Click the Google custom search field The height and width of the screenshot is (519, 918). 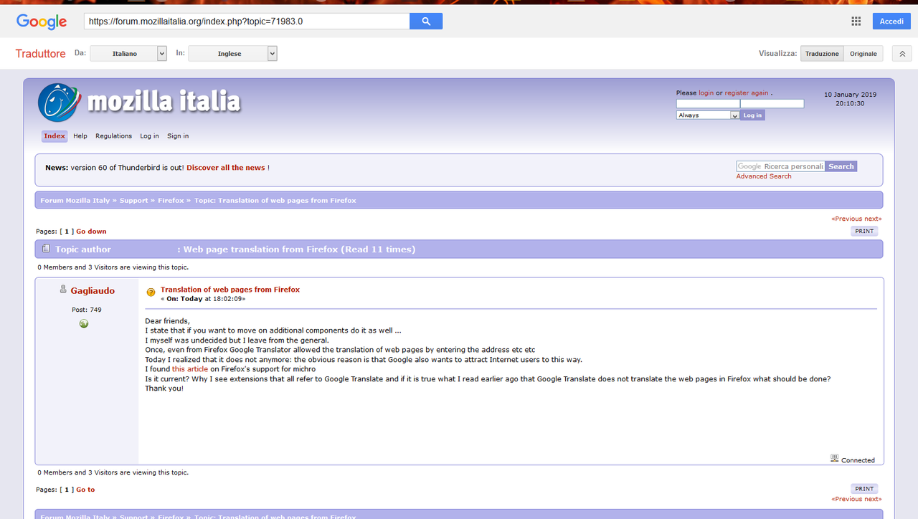coord(780,166)
